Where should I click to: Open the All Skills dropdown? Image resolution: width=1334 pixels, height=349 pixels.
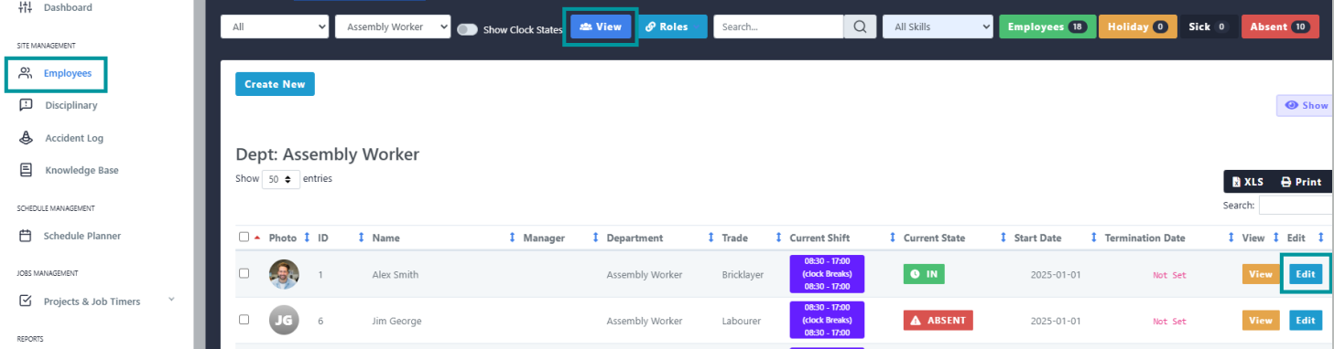pyautogui.click(x=938, y=27)
